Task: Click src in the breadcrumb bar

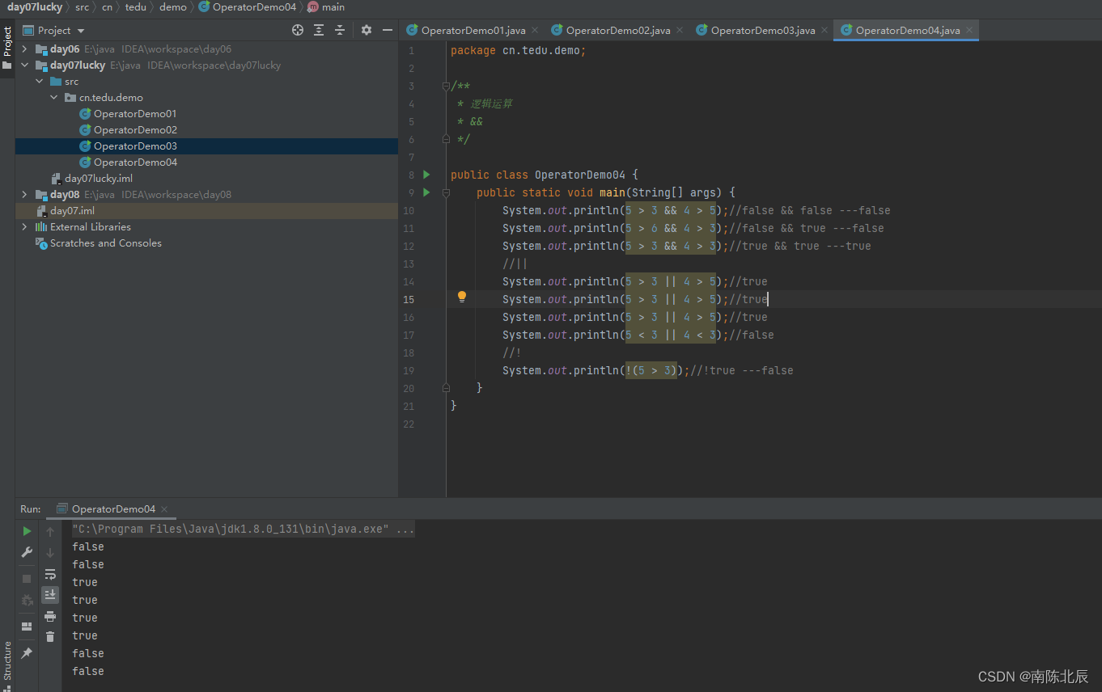Action: click(83, 7)
